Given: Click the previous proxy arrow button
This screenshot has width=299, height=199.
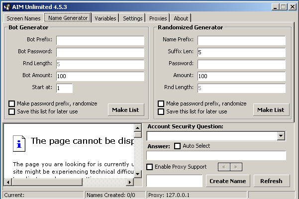Looking at the screenshot, I should coord(223,167).
